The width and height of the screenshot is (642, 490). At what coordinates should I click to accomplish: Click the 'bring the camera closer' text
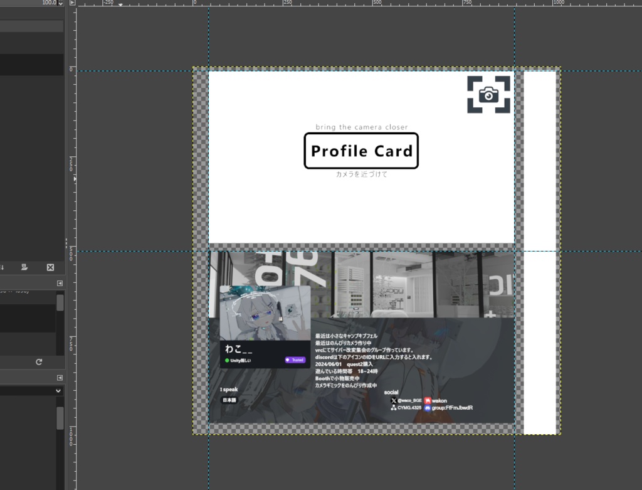(362, 127)
